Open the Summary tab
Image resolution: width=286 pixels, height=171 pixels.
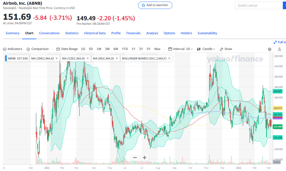13,33
